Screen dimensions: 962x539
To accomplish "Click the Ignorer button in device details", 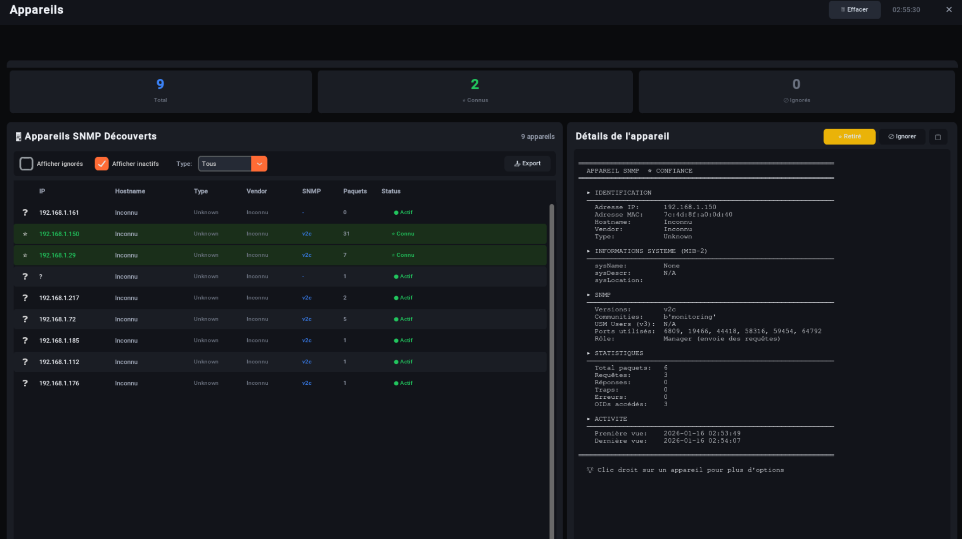I will pos(902,136).
